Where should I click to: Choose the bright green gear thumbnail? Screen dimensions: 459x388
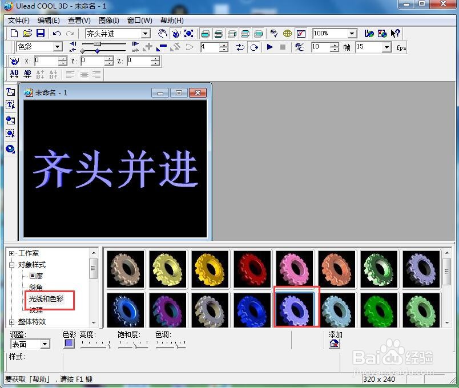(x=379, y=310)
